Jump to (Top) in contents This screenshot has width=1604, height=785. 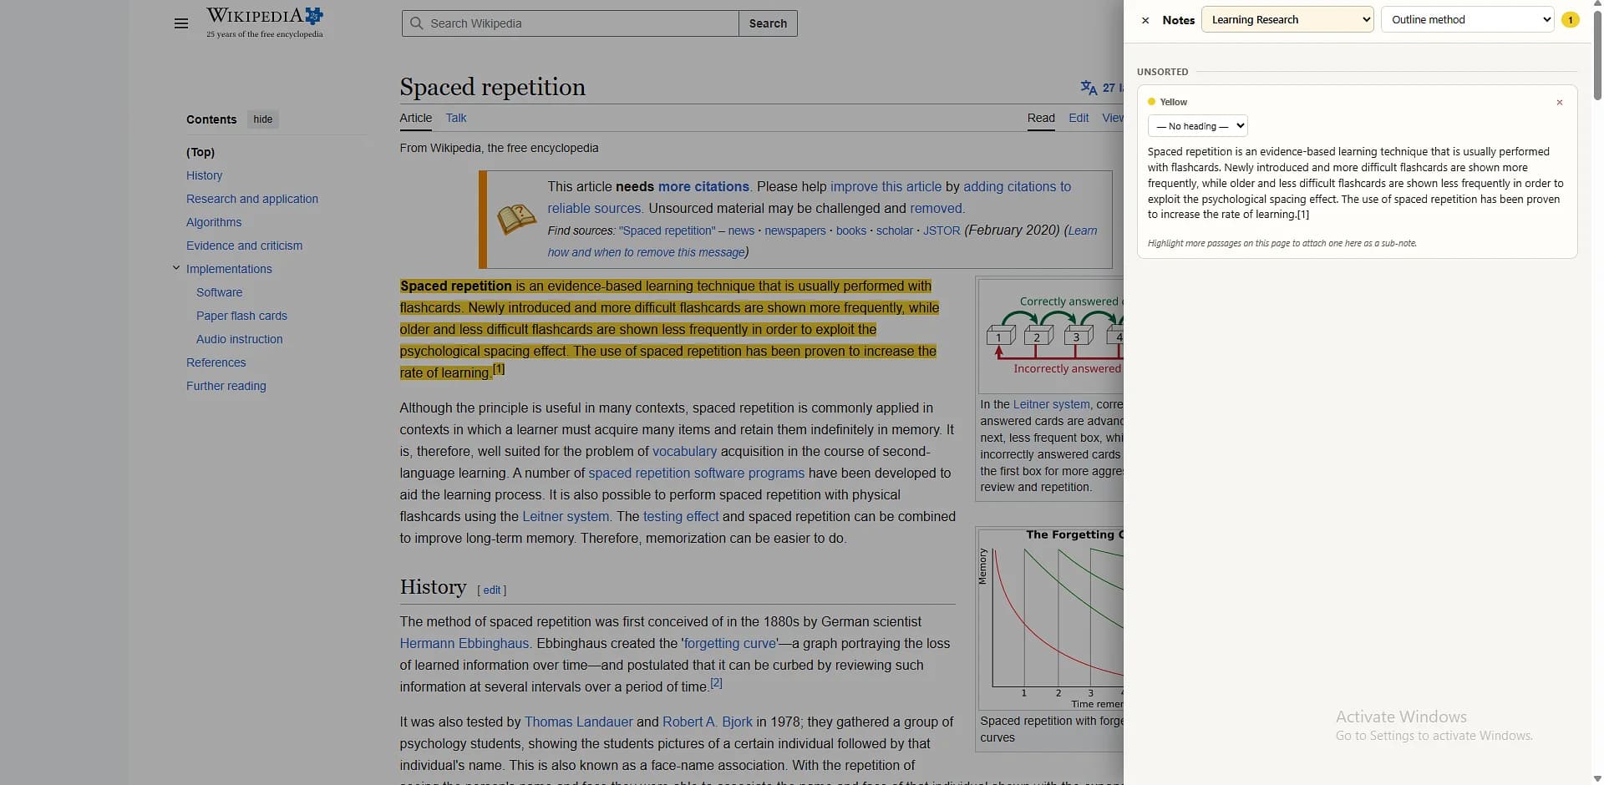[x=200, y=152]
